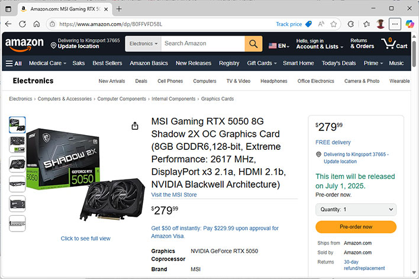Select the Cell Phones electronics subcategory
The image size is (419, 279).
click(x=170, y=81)
